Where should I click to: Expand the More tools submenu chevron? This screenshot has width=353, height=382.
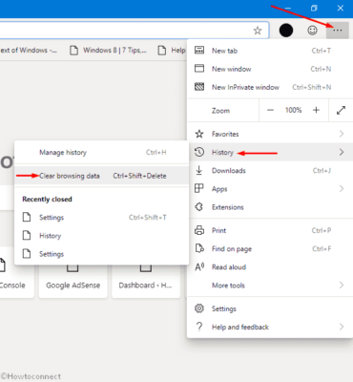click(342, 285)
